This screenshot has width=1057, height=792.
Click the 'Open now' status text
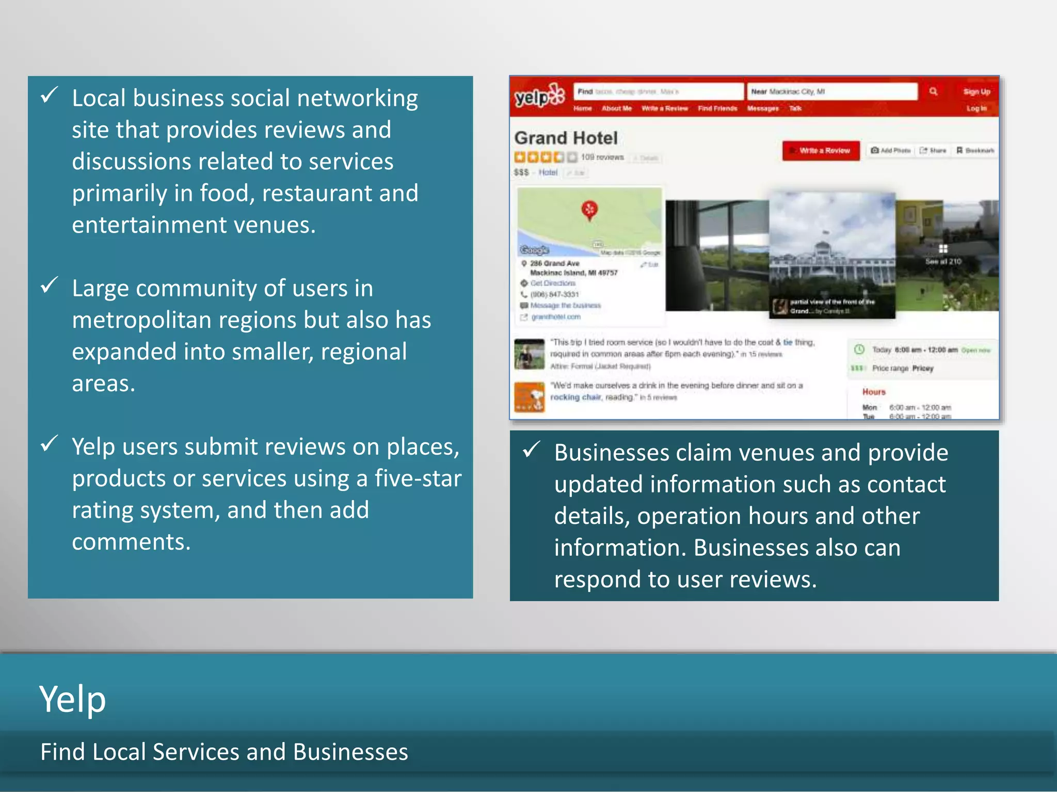(975, 350)
